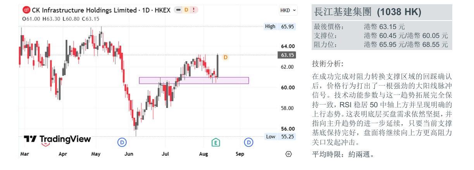Screen dimensions: 474x170
Task: Toggle the grey market status dash indicator
Action: pos(179,10)
